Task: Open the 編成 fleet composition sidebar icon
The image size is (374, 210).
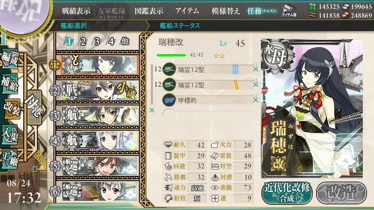Action: pos(9,59)
